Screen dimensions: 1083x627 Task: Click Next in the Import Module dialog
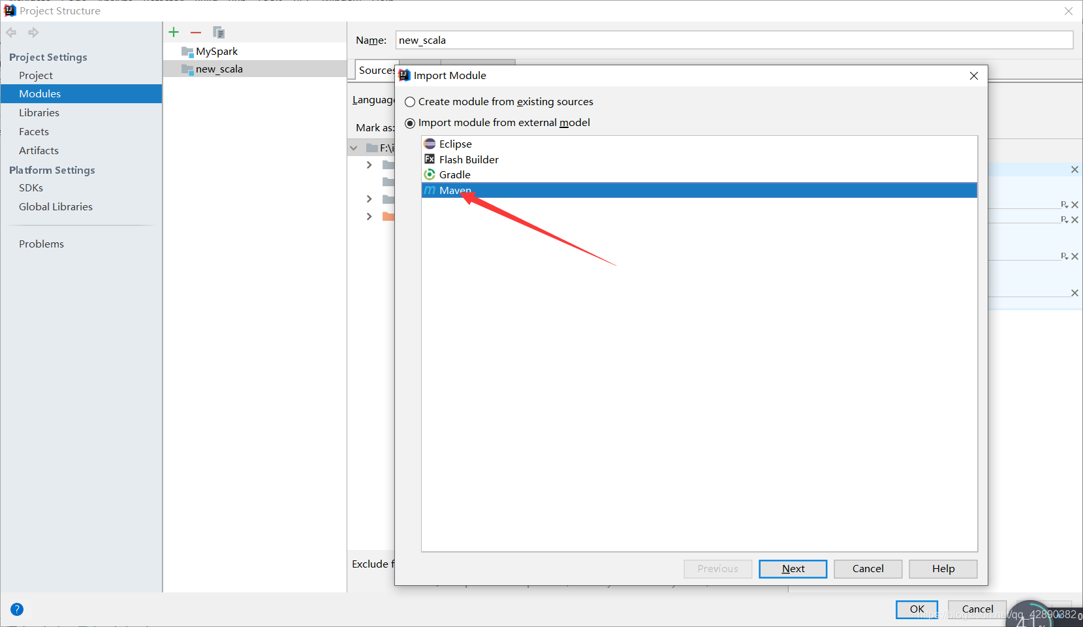(793, 569)
